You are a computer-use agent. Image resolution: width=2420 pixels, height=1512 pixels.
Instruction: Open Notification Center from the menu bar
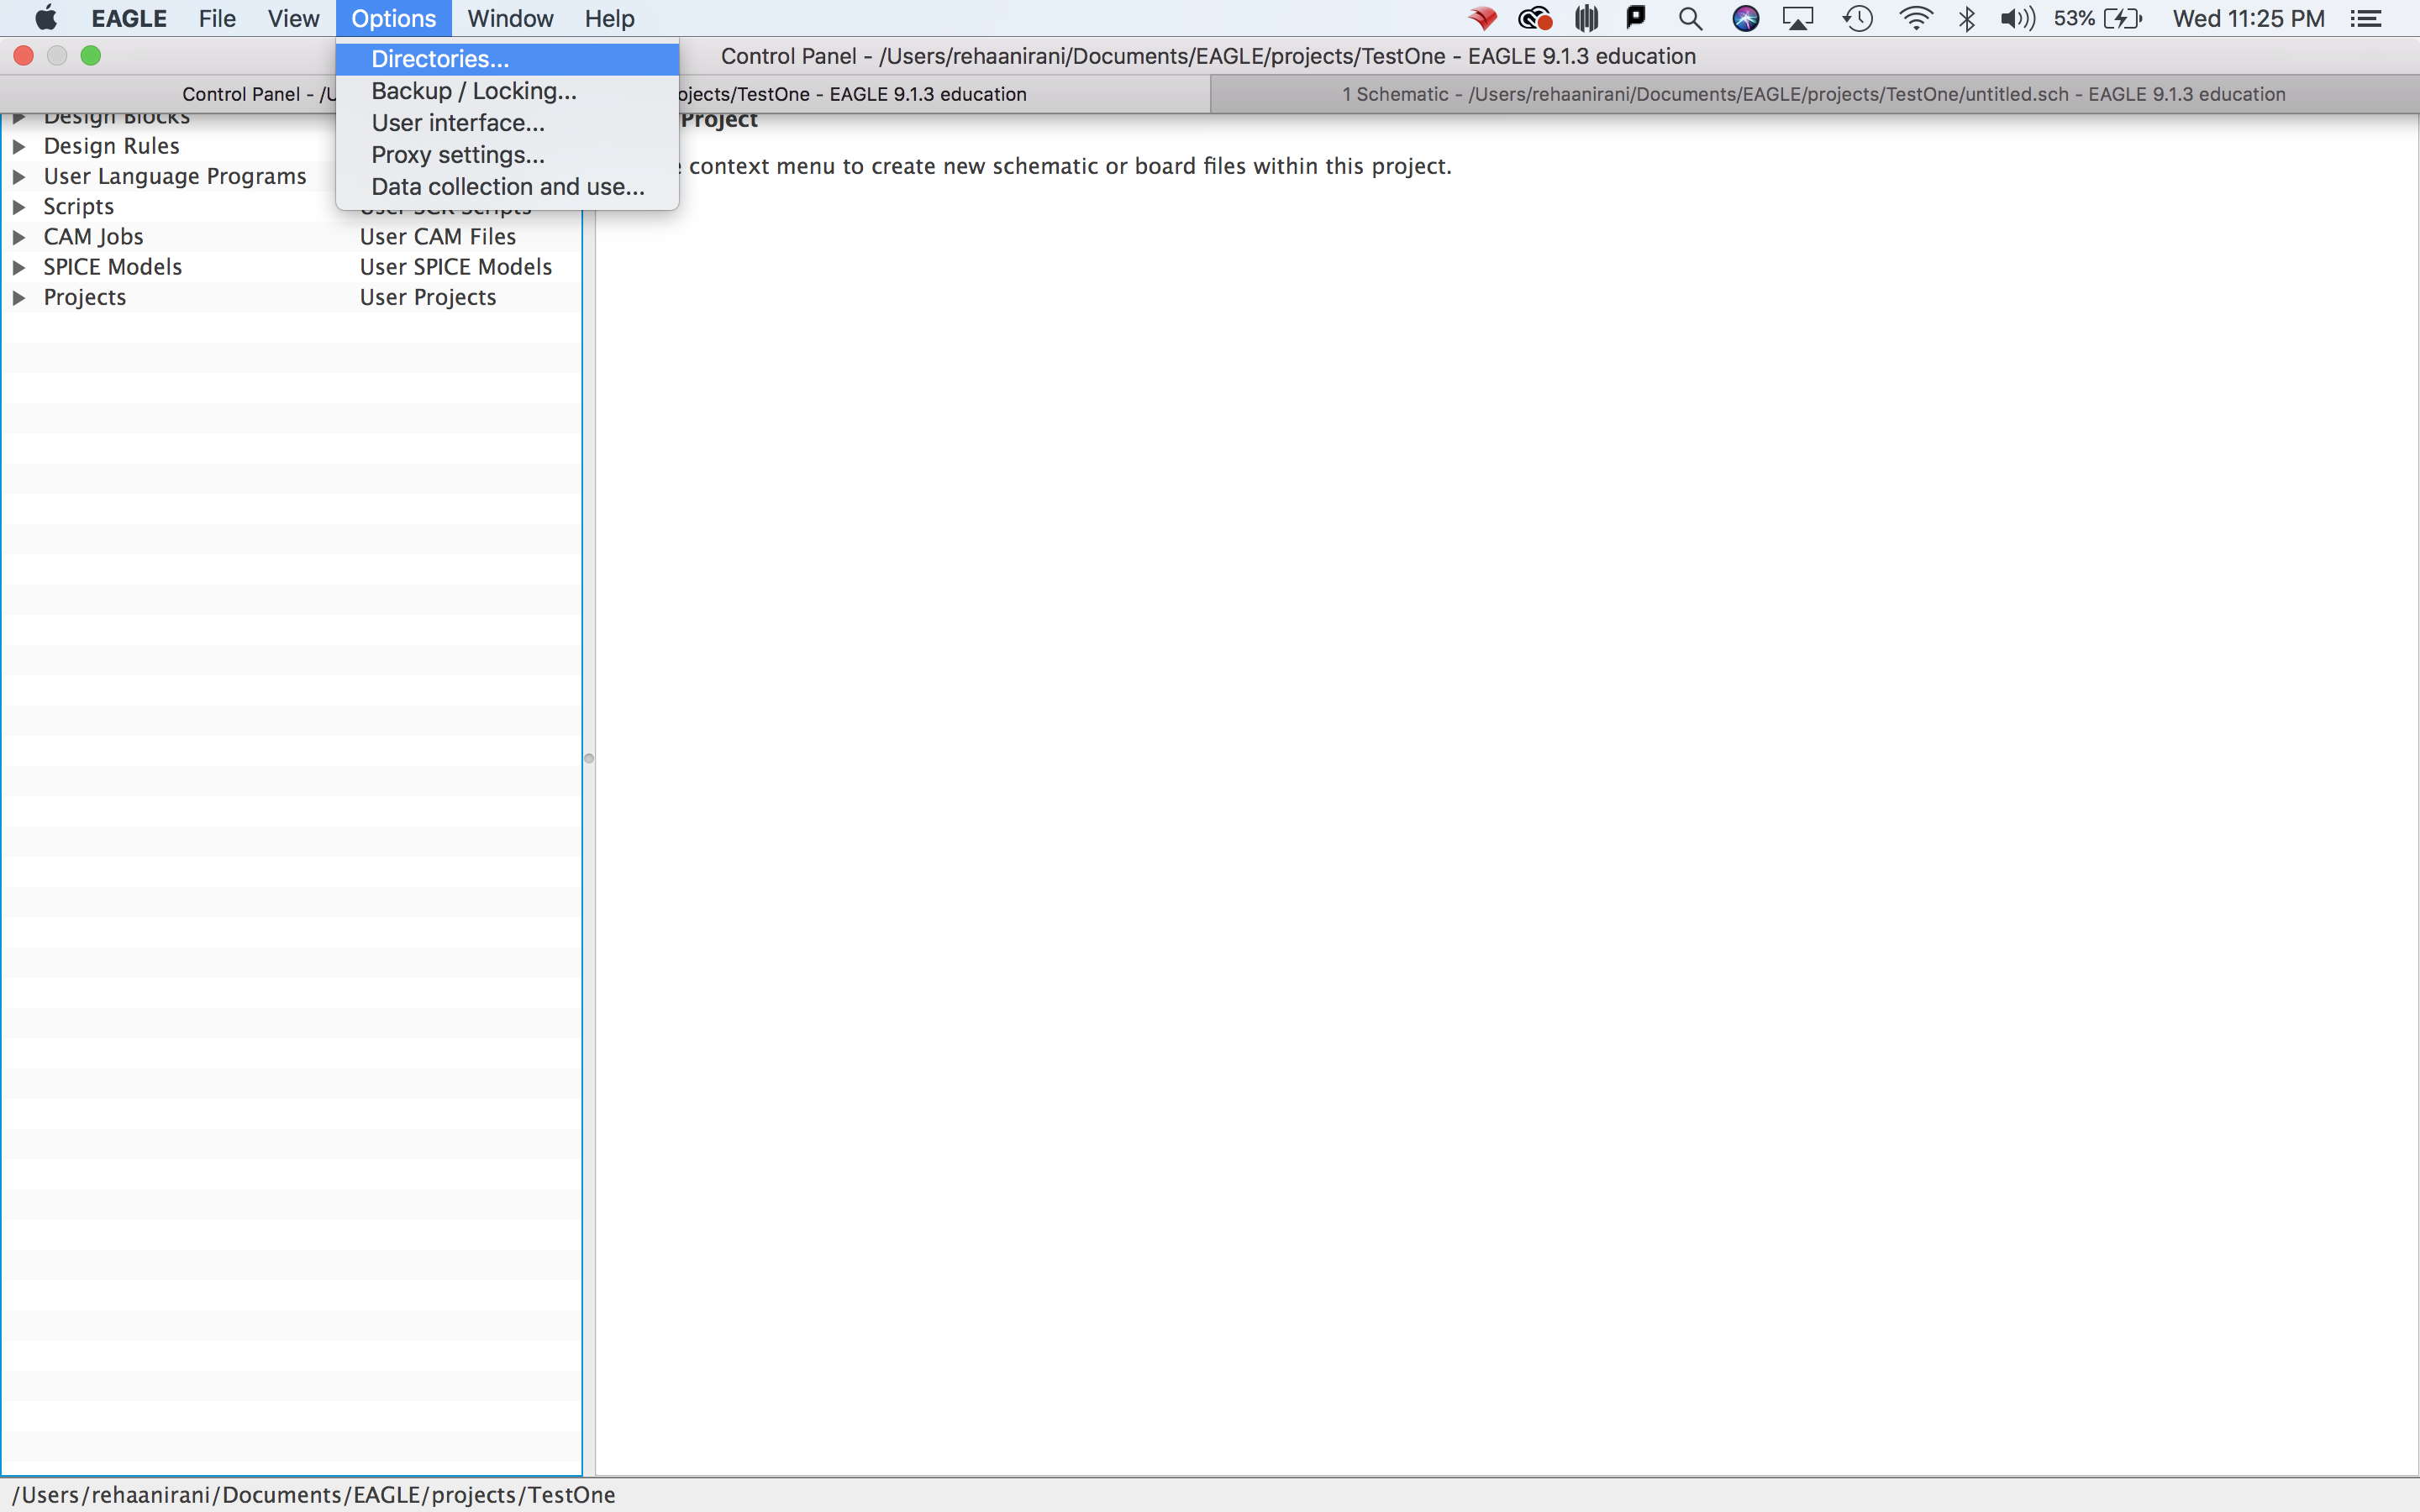click(2369, 18)
